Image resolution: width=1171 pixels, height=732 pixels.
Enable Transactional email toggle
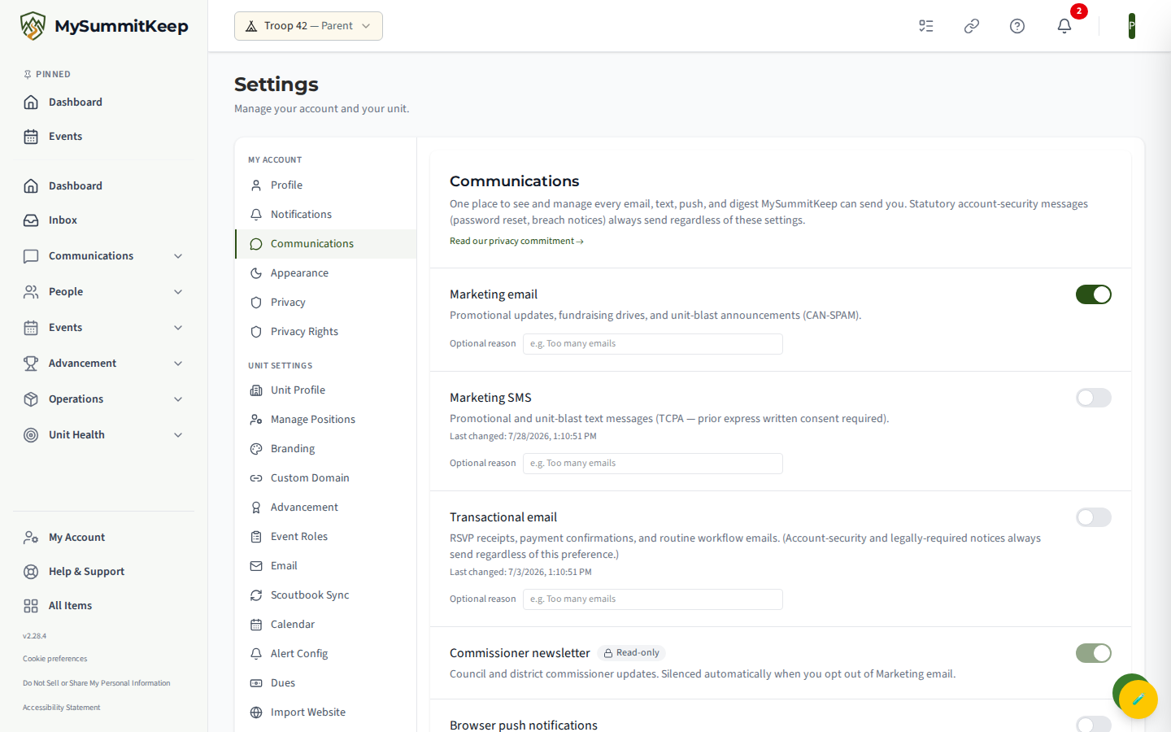(x=1093, y=517)
